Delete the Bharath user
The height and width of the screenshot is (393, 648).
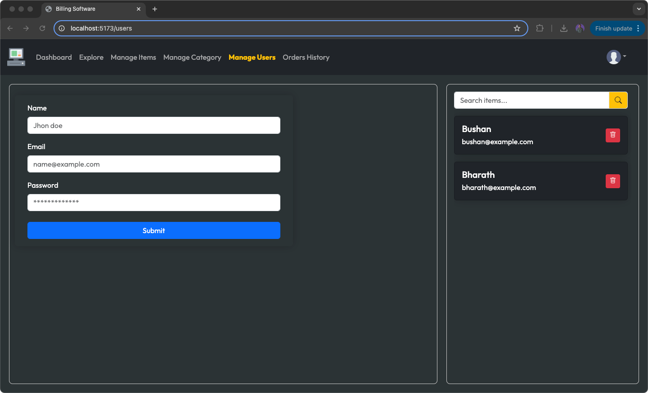point(612,181)
